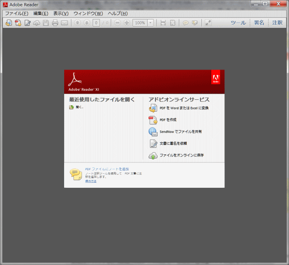Click the zoom in plus icon
This screenshot has height=265, width=289.
tap(126, 23)
